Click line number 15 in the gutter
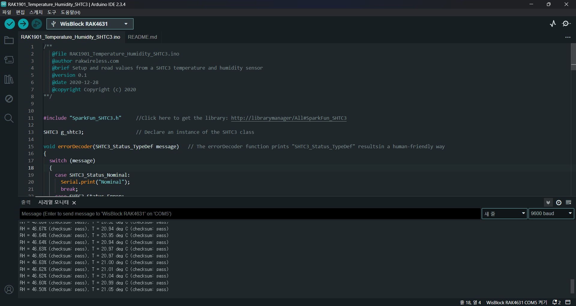576x306 pixels. tap(31, 147)
